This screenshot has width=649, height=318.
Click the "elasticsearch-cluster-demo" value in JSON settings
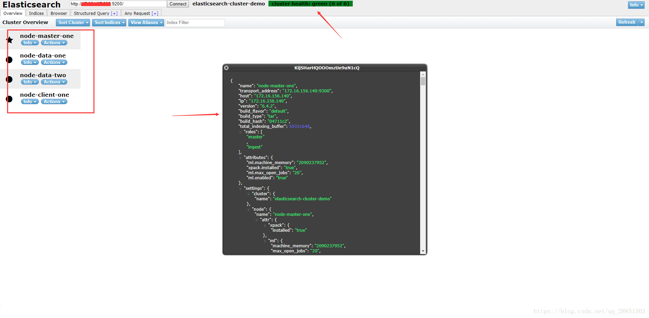coord(302,199)
